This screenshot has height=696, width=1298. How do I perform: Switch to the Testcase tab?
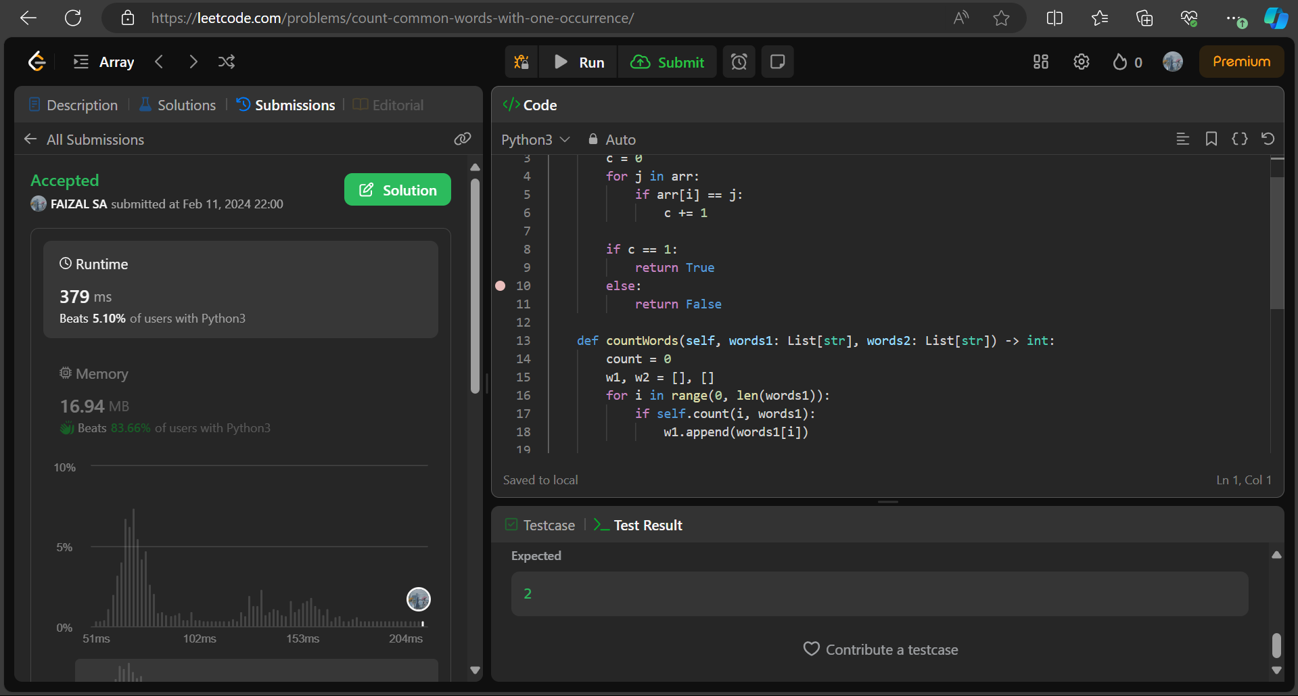pos(540,525)
